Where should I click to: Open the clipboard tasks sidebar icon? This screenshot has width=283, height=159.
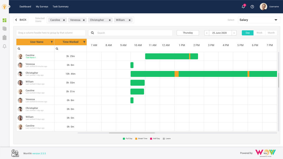tap(4, 37)
